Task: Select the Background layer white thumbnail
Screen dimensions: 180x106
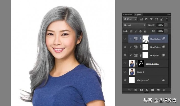Action: coord(132,80)
